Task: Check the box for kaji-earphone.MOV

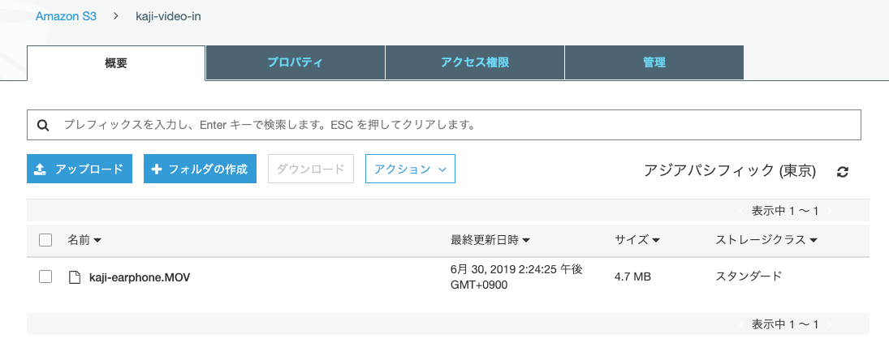Action: (45, 277)
